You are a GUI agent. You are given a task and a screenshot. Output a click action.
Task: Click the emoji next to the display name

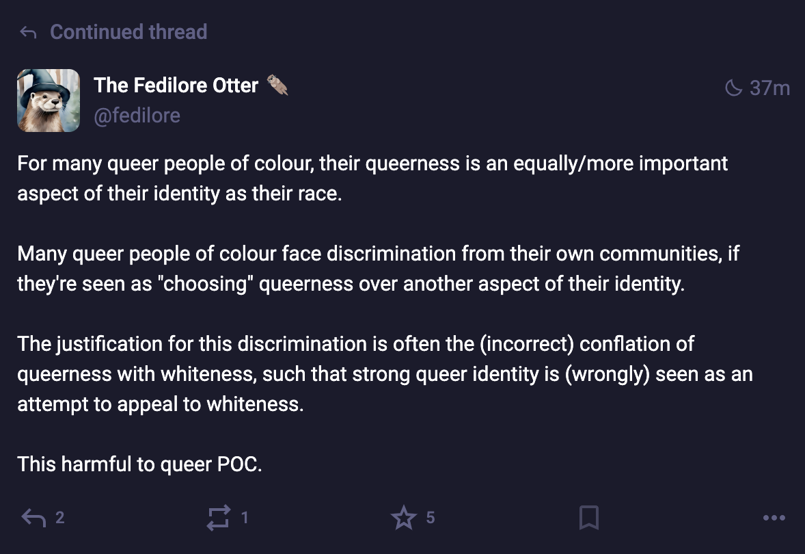click(x=277, y=85)
